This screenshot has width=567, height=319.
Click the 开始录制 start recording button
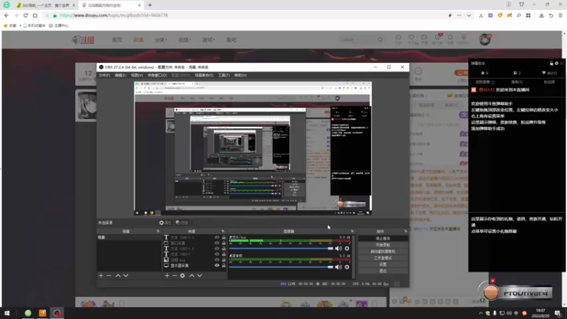[x=383, y=245]
